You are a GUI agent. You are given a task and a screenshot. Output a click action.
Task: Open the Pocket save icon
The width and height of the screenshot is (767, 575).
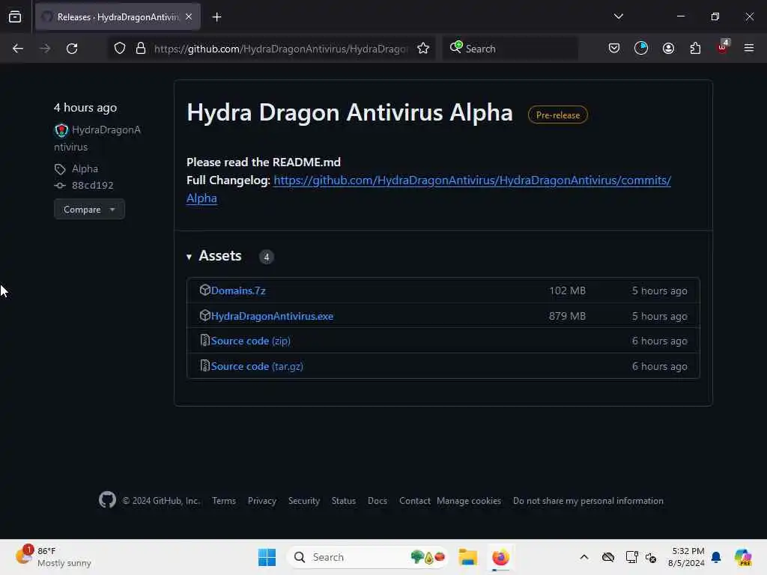point(614,49)
